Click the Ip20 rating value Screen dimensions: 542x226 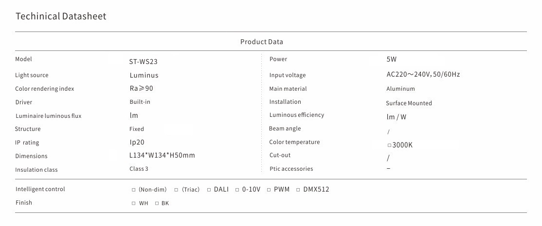(x=137, y=143)
